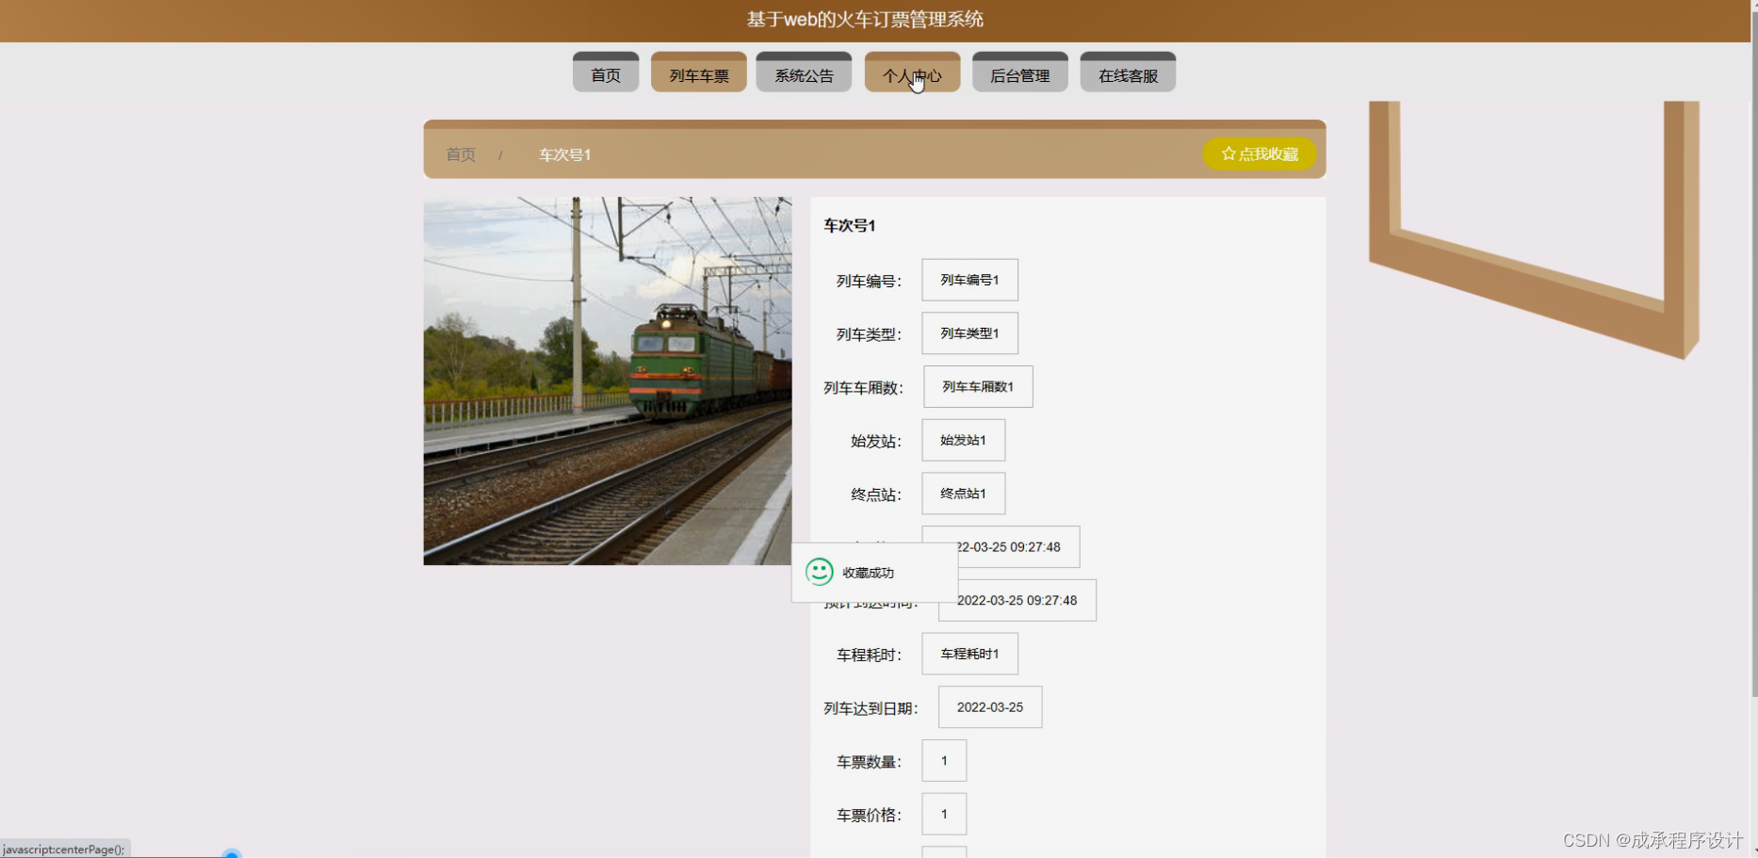This screenshot has width=1758, height=858.
Task: Click the green train photo thumbnail
Action: (608, 380)
